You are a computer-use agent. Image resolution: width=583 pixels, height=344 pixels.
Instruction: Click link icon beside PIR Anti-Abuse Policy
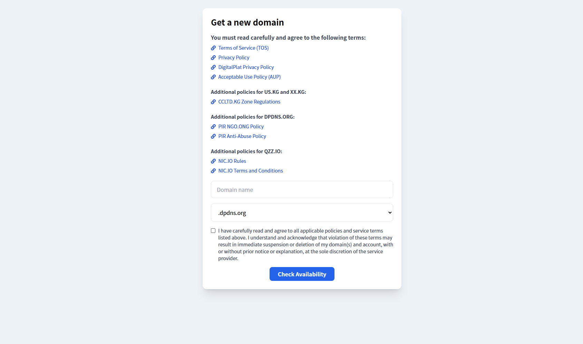213,136
